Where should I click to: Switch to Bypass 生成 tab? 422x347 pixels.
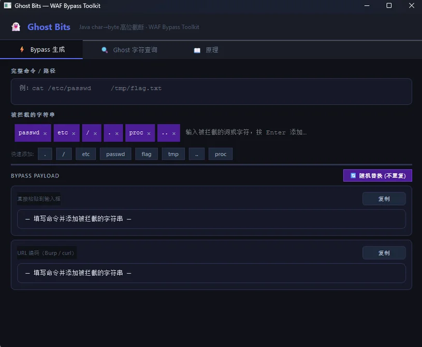41,50
